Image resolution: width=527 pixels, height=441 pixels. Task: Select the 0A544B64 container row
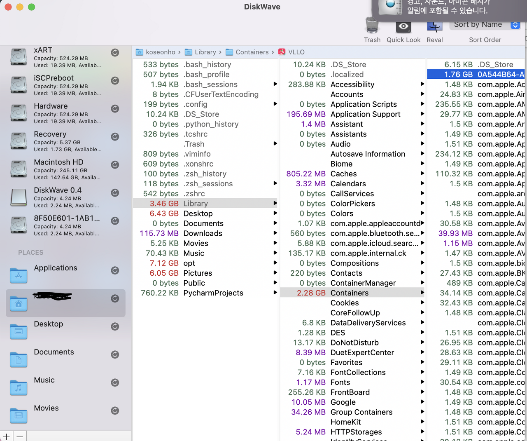(476, 74)
